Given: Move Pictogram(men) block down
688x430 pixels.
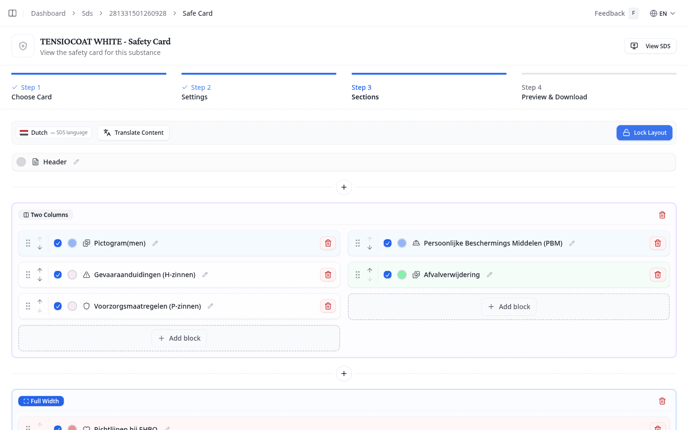Looking at the screenshot, I should coord(40,247).
